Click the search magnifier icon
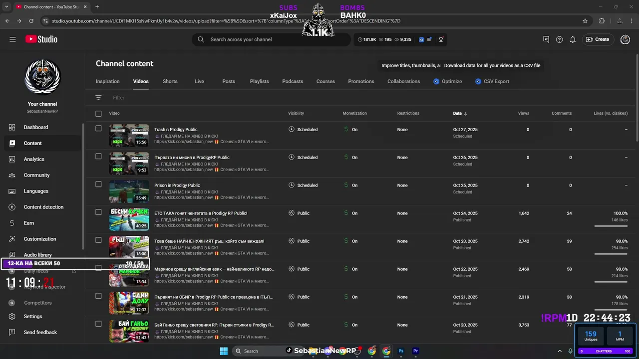The width and height of the screenshot is (639, 359). [x=201, y=39]
